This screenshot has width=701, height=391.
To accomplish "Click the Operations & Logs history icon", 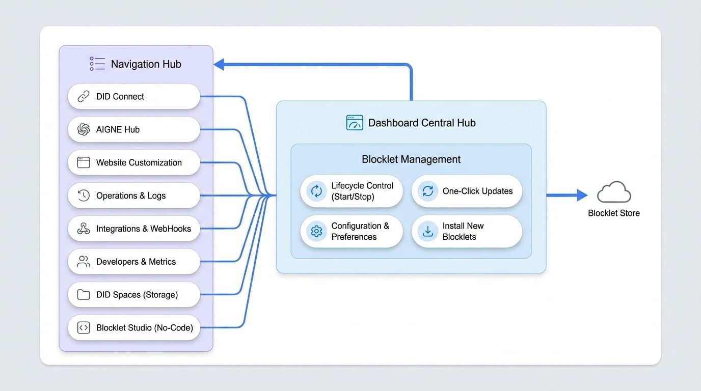I will tap(84, 196).
